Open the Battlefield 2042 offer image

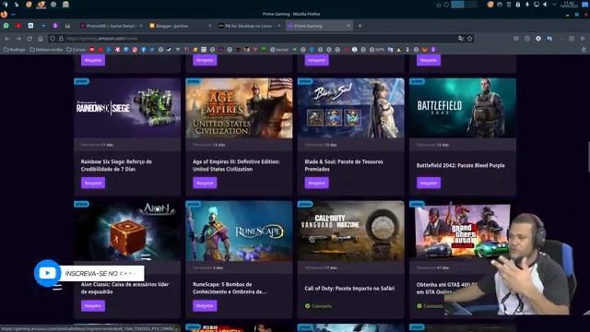click(463, 108)
